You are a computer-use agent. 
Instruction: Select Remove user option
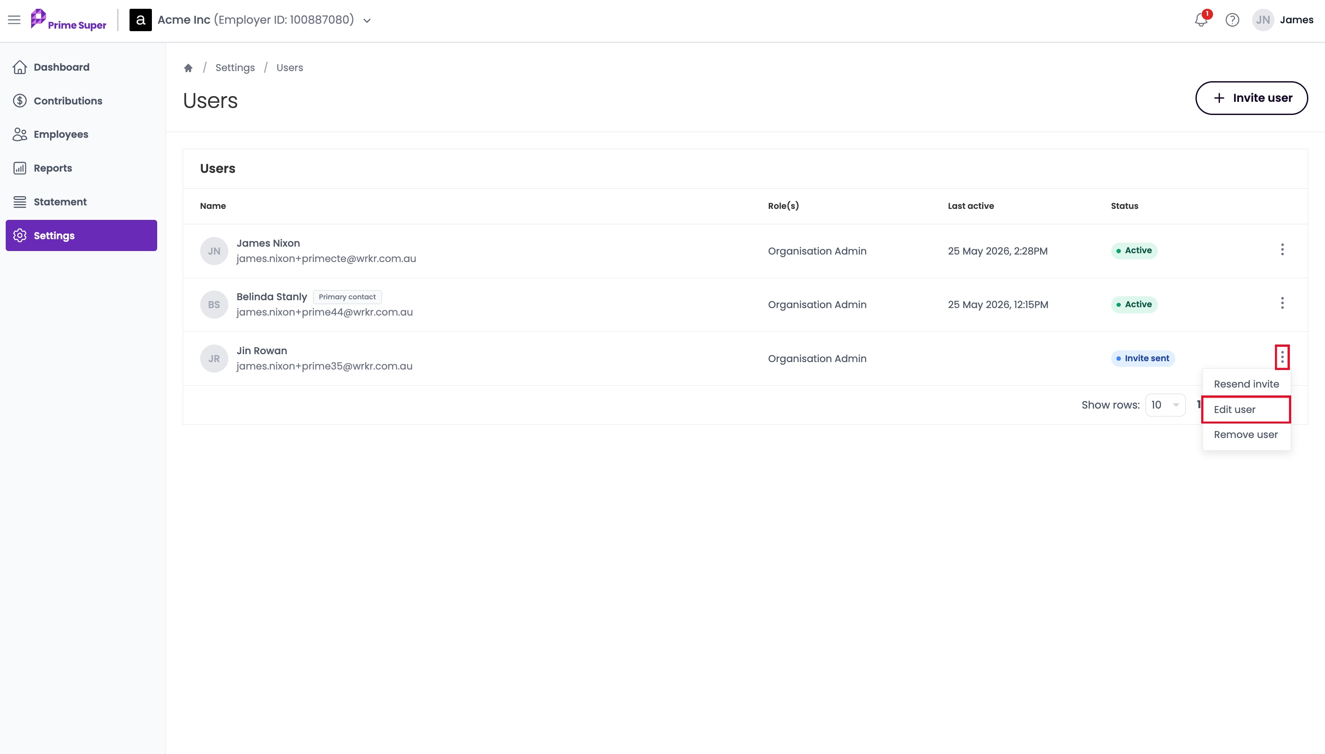[x=1246, y=435]
